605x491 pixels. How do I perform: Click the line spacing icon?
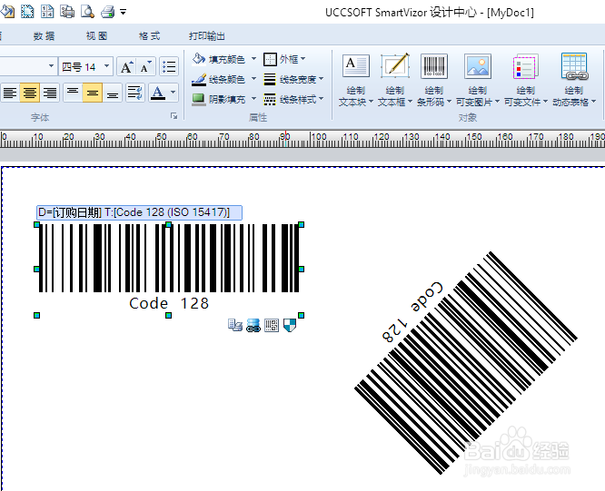click(x=135, y=93)
